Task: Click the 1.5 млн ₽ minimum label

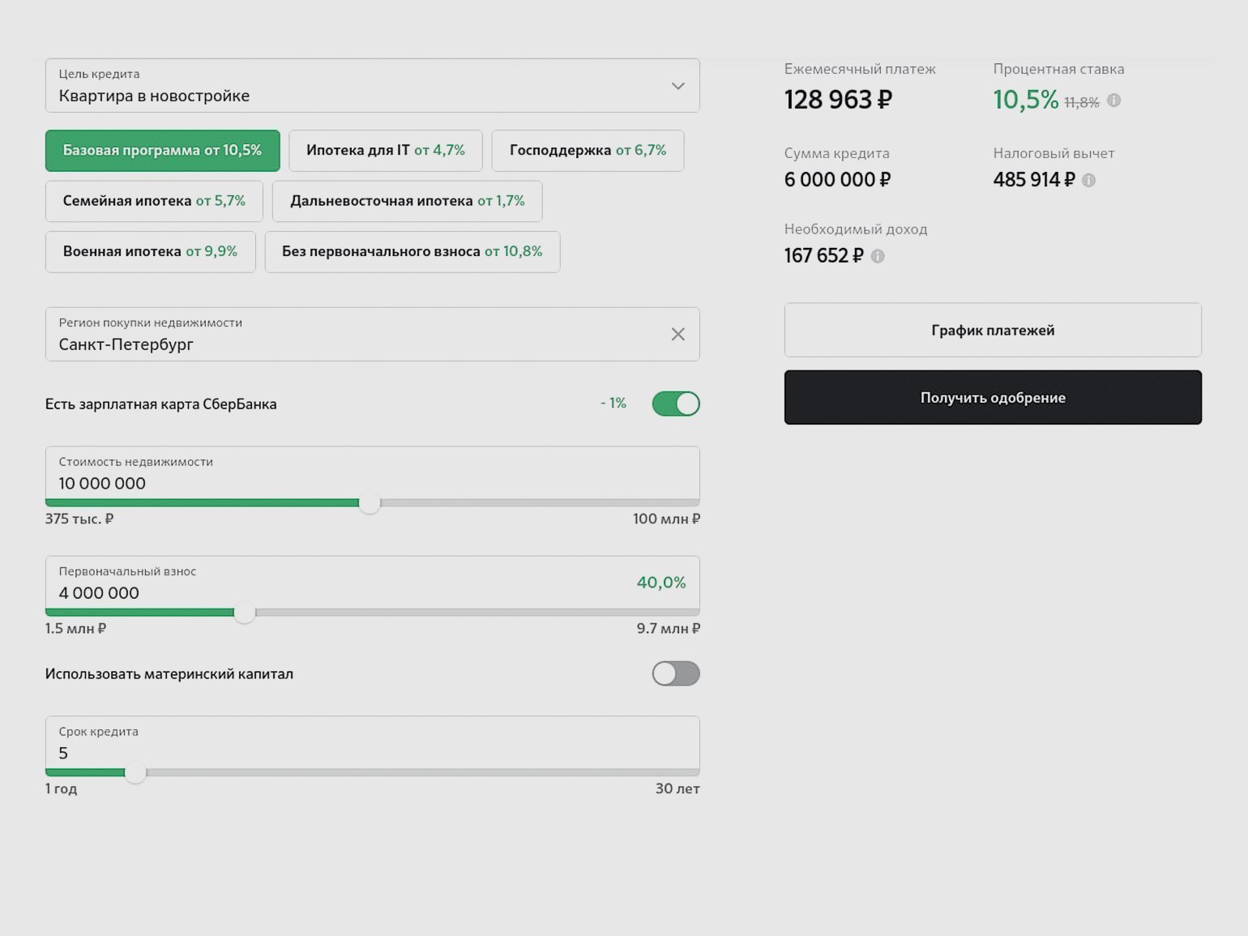Action: (76, 628)
